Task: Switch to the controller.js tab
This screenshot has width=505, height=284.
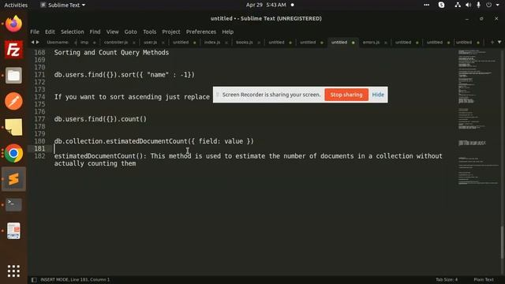Action: click(116, 42)
